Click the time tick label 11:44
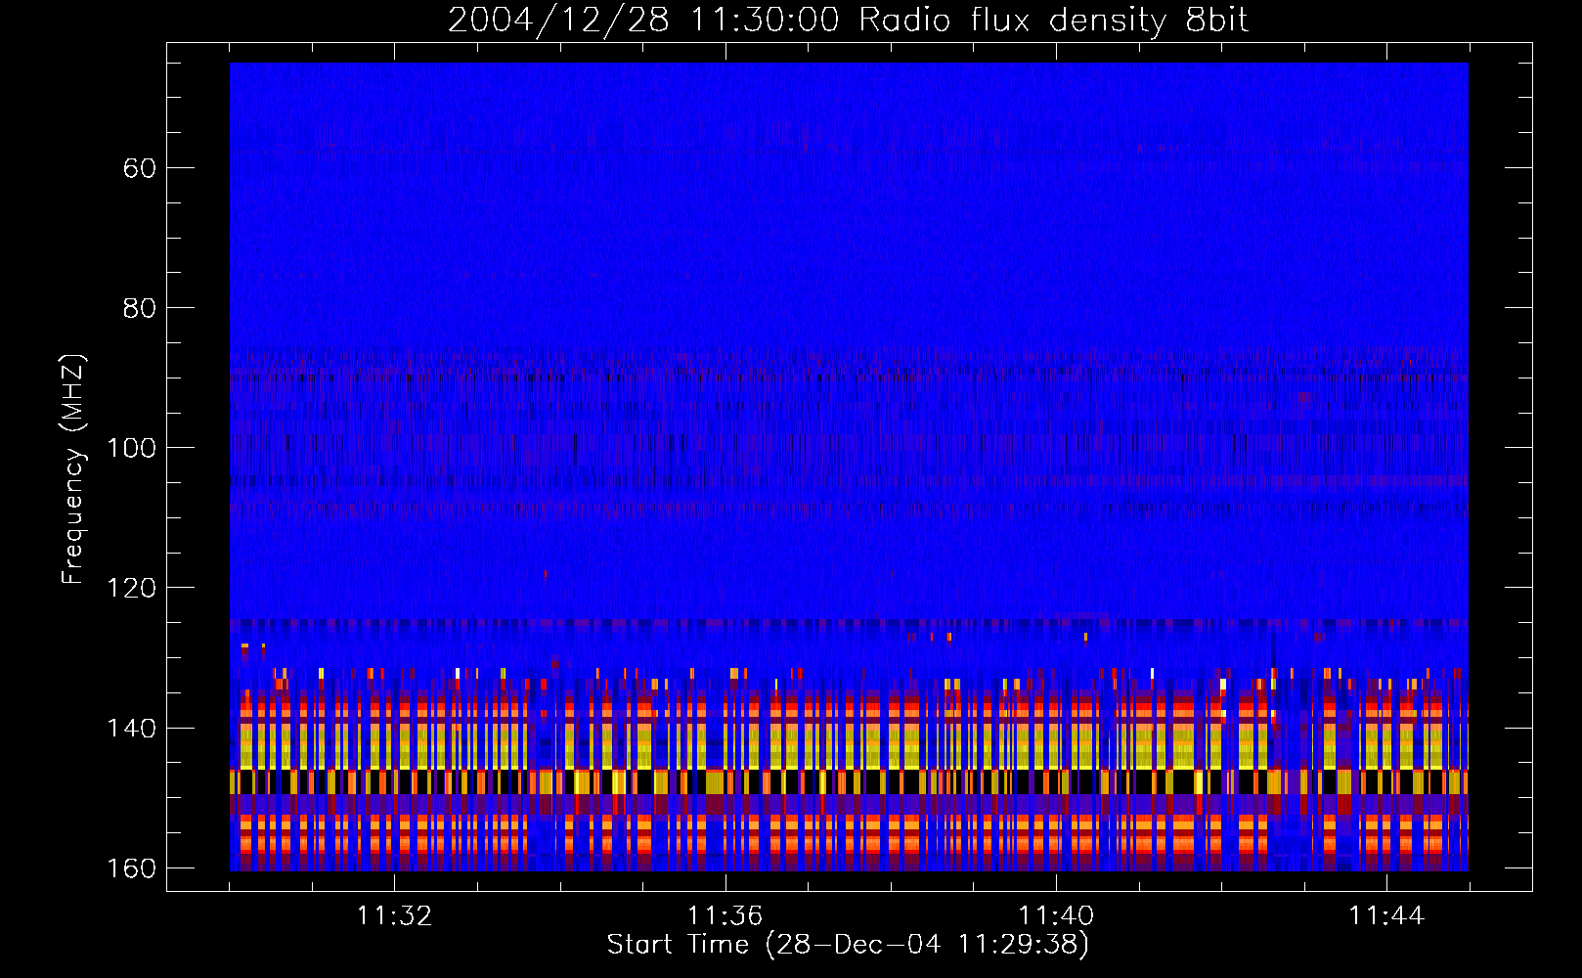This screenshot has width=1582, height=978. [1386, 916]
